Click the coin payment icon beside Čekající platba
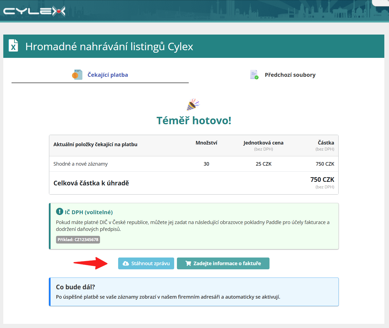389x328 pixels. click(77, 75)
